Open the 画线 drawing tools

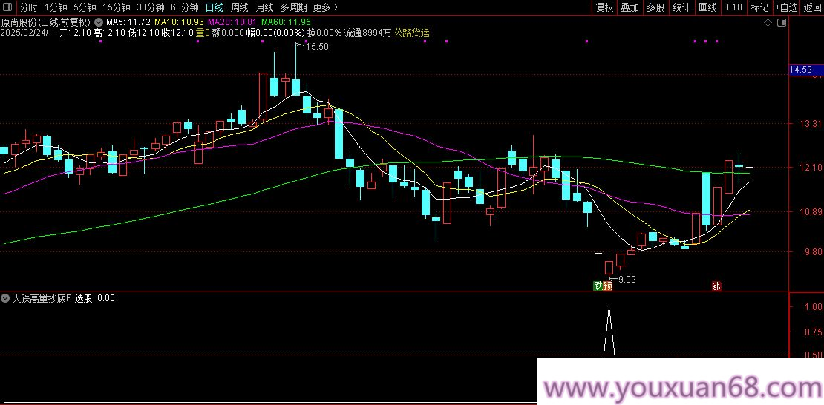707,7
